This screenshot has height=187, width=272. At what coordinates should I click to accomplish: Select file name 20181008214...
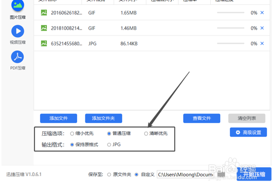67,28
